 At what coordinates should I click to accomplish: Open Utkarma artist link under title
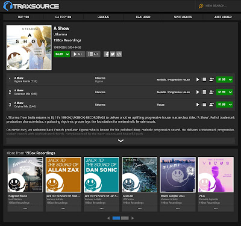pos(60,34)
